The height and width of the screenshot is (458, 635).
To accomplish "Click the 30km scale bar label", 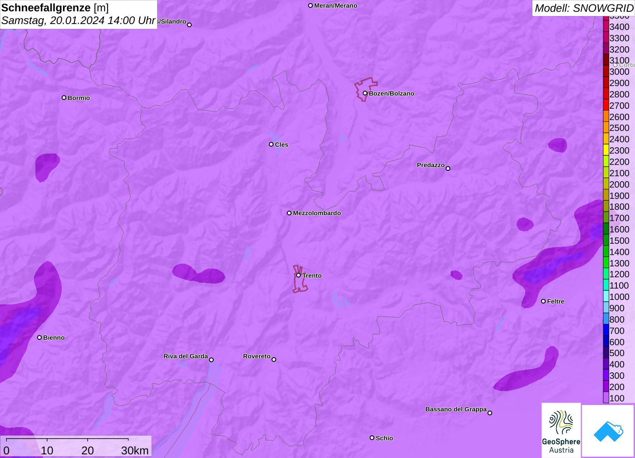I will pyautogui.click(x=135, y=450).
